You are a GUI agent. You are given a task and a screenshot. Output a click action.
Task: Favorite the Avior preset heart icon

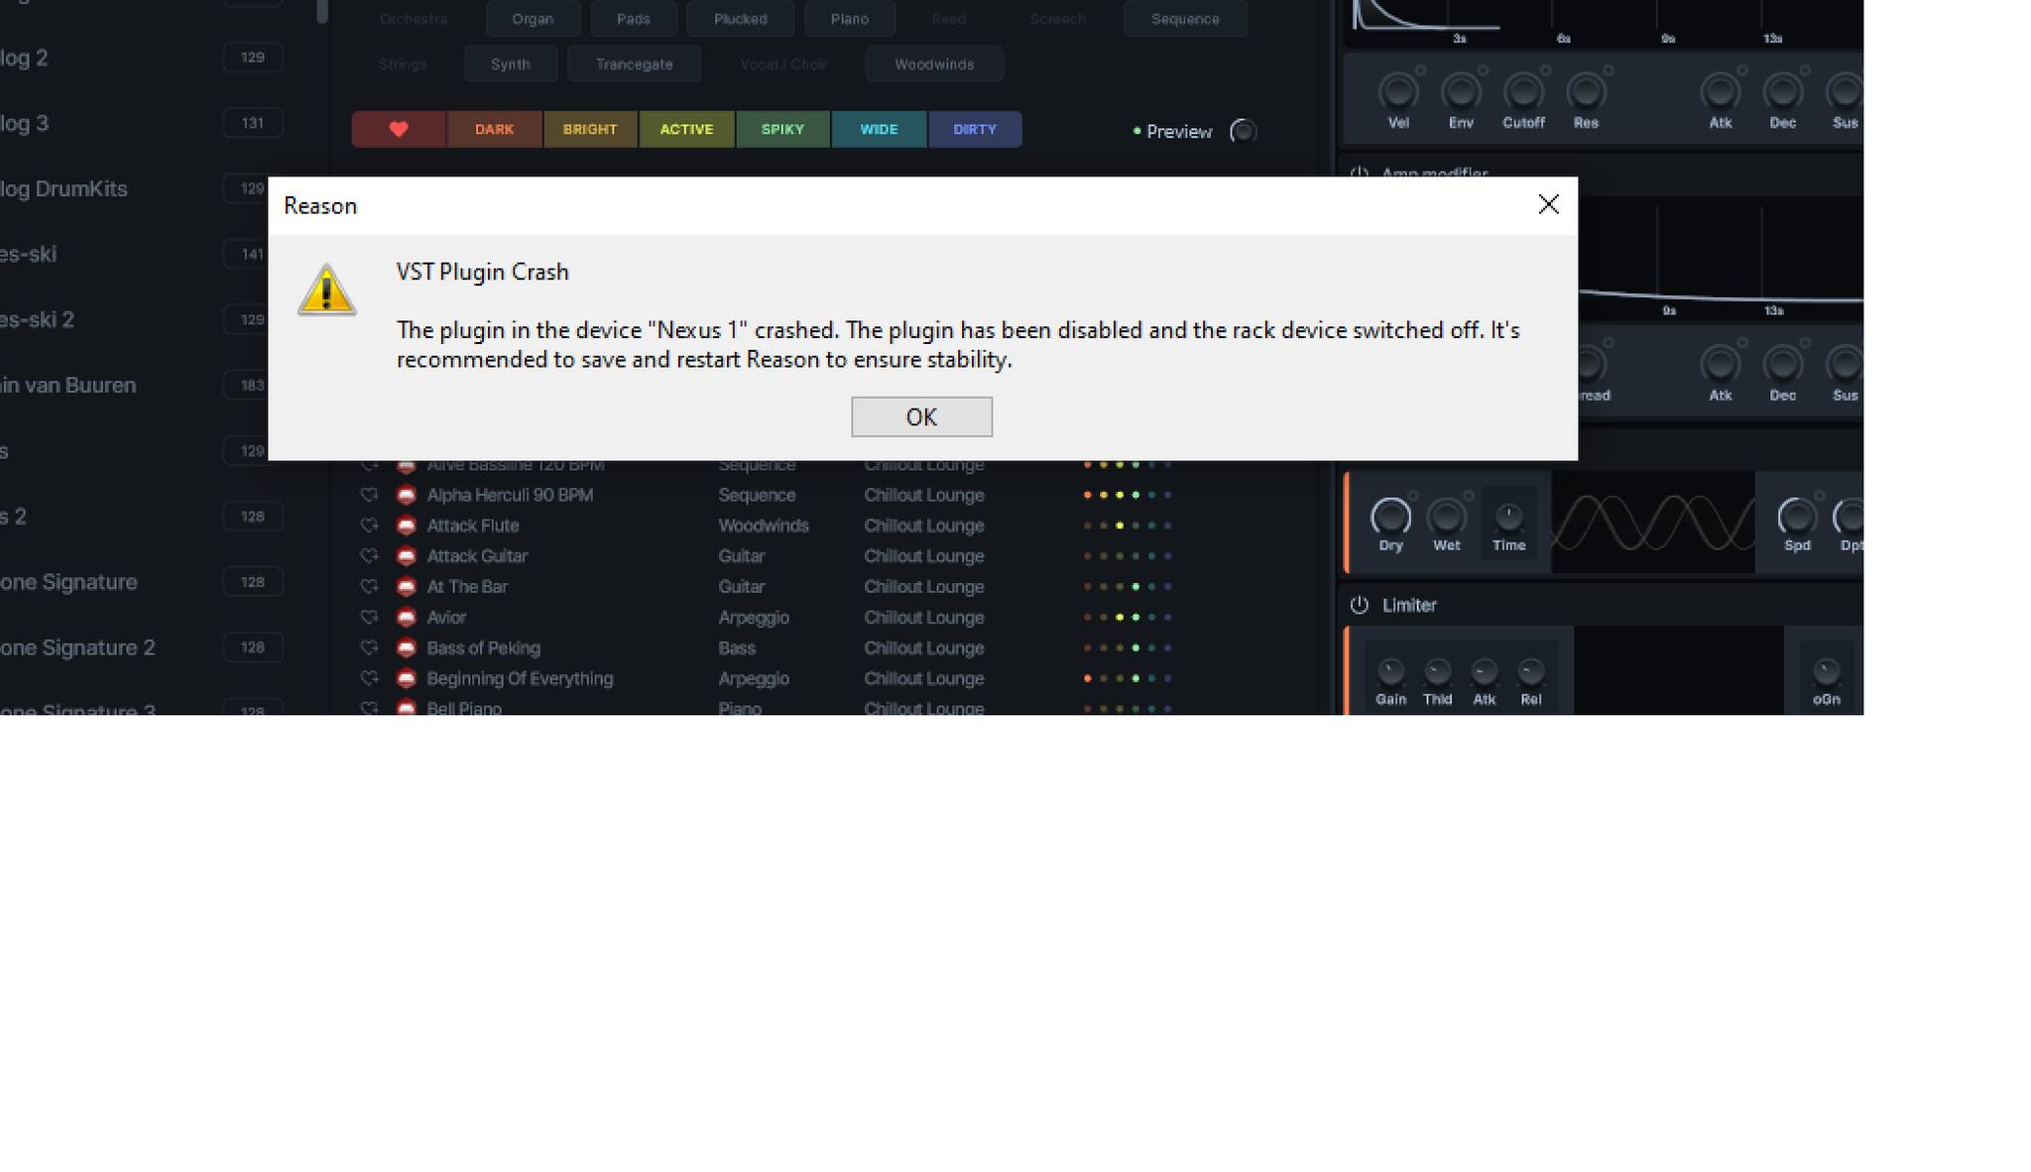click(369, 618)
